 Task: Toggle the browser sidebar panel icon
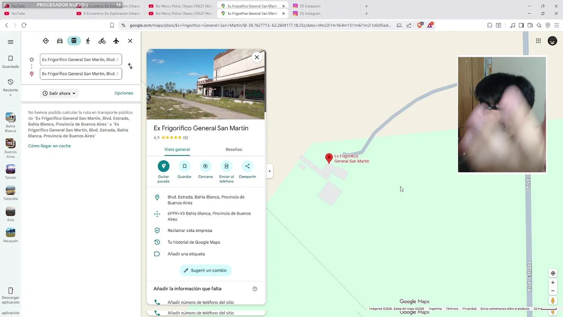pos(521,26)
